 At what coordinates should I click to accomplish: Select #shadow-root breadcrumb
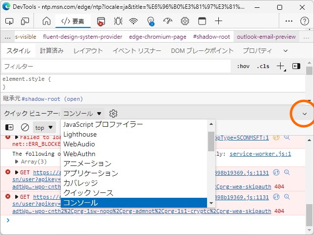(x=211, y=37)
